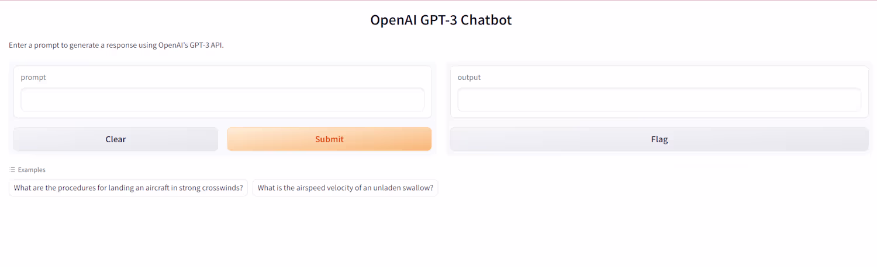Click the output text box

[x=659, y=100]
